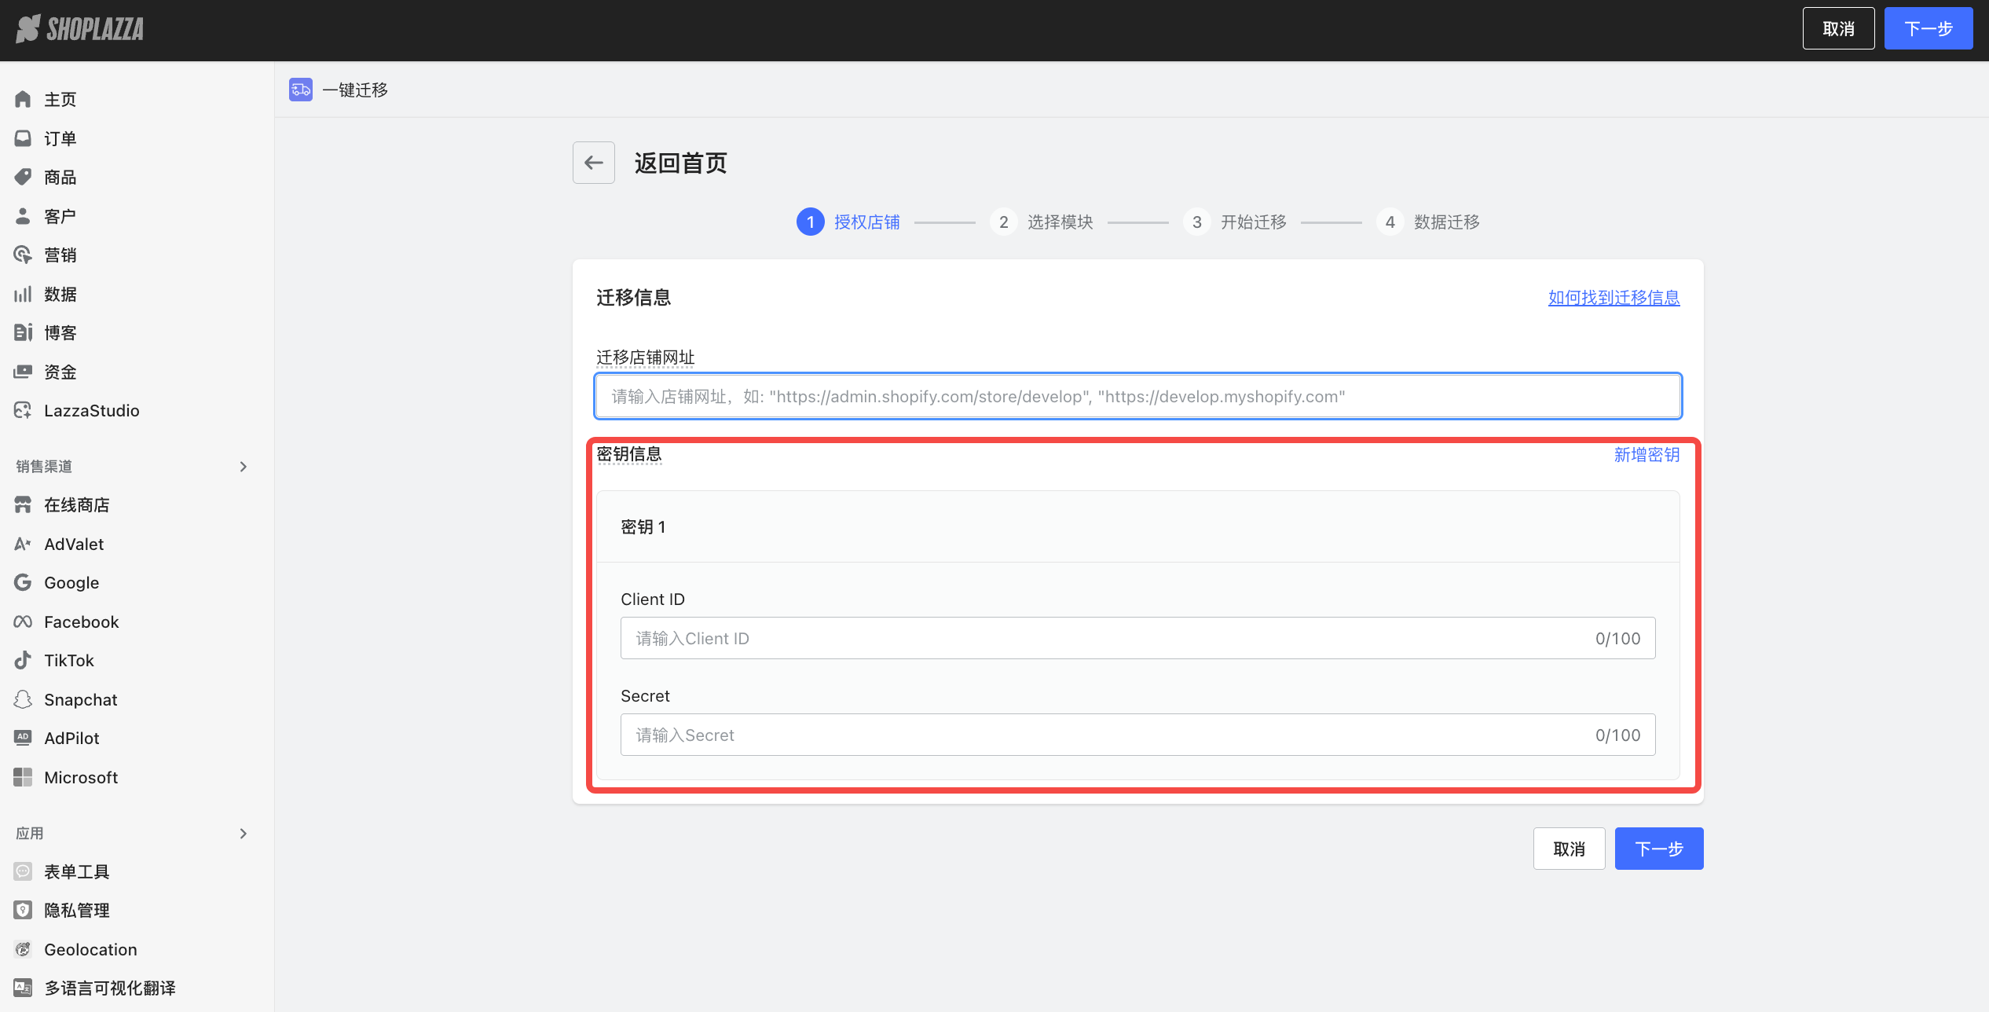Click the 迁移店铺网址 label

point(646,357)
